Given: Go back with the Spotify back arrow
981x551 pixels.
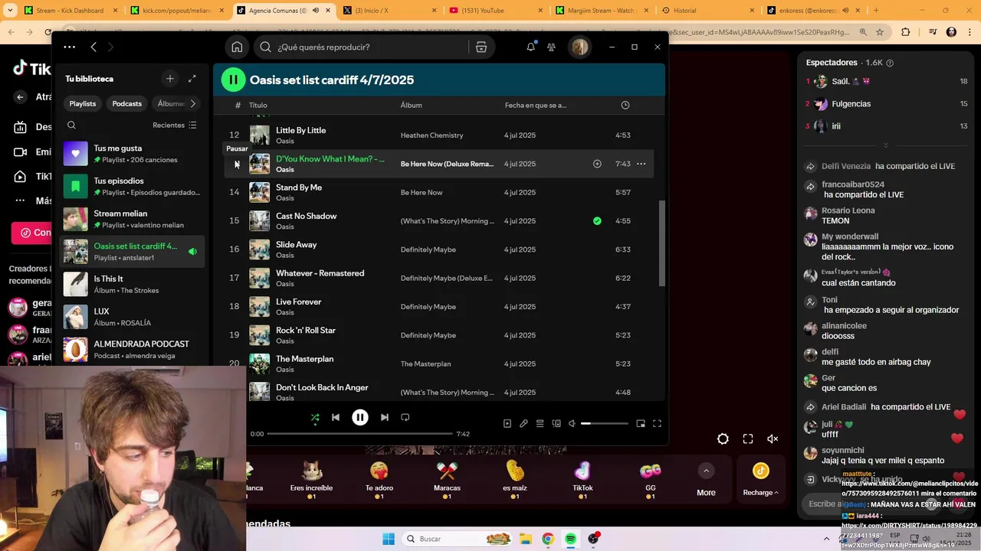Looking at the screenshot, I should click(x=94, y=47).
